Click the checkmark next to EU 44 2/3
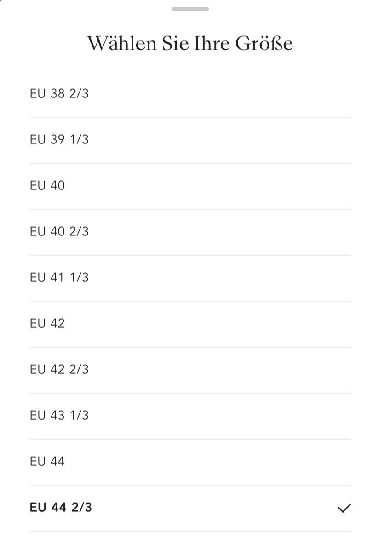Viewport: 378px width, 538px height. (x=344, y=508)
